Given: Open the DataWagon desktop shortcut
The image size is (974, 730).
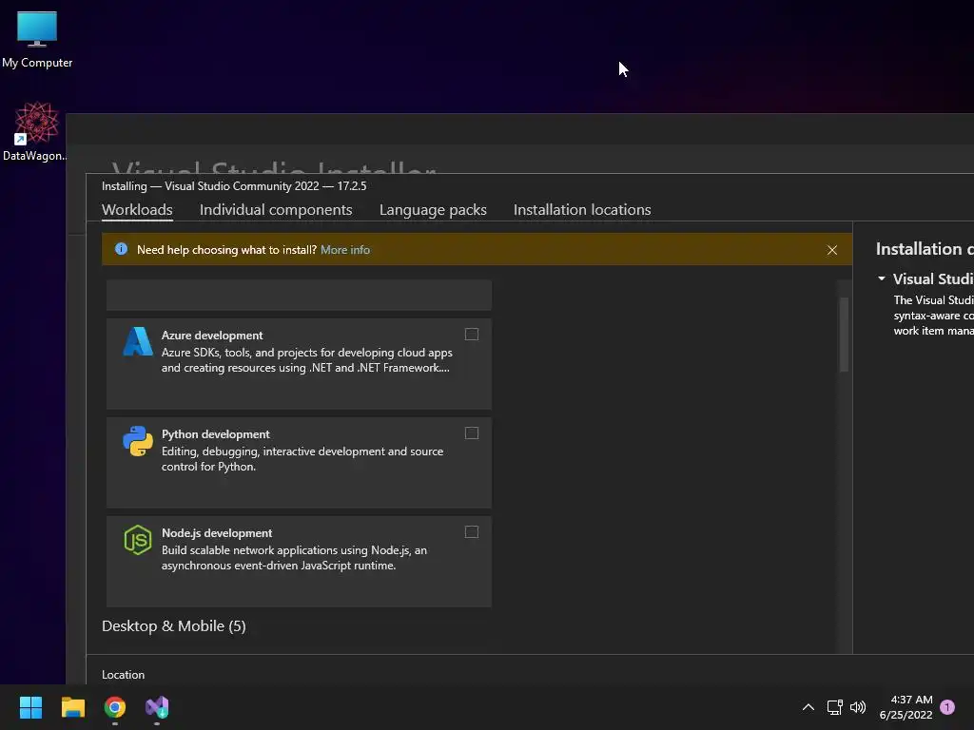Looking at the screenshot, I should pos(35,131).
